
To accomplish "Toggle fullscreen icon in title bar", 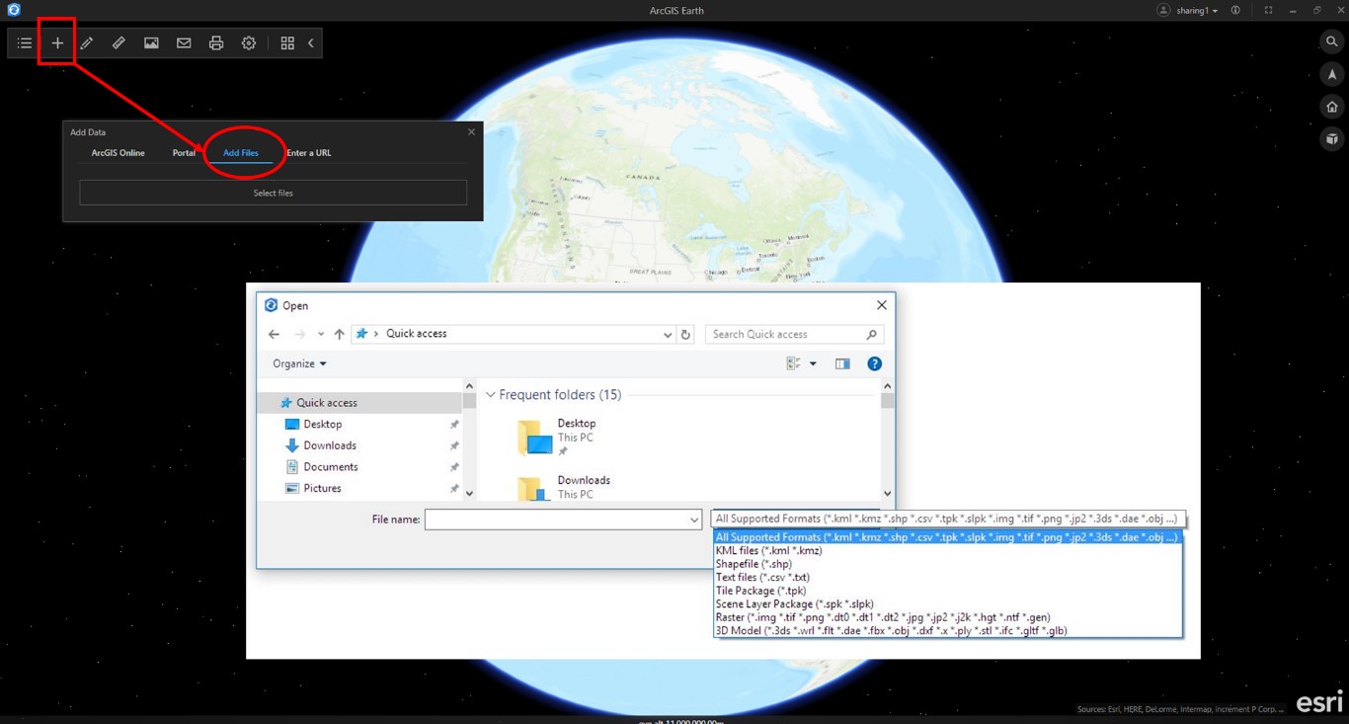I will click(x=1268, y=10).
